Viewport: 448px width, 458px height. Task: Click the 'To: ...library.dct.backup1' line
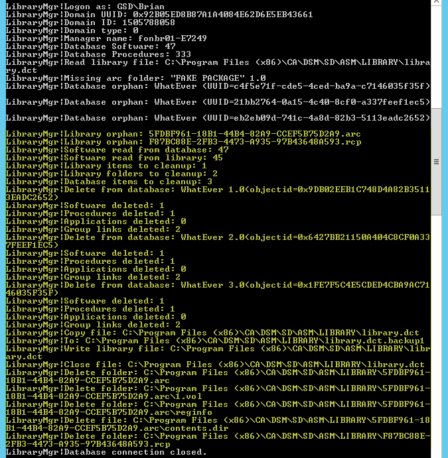[215, 341]
